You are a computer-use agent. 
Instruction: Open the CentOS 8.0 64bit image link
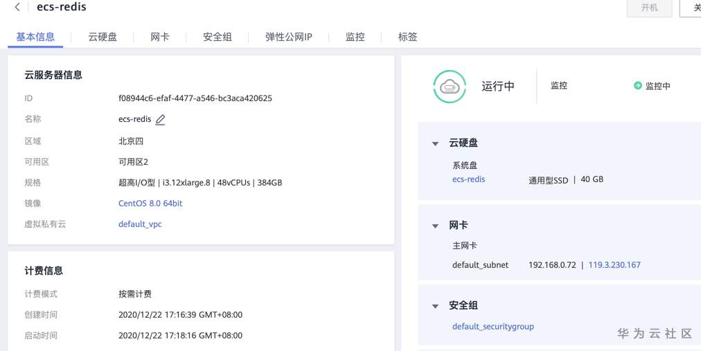pyautogui.click(x=150, y=204)
